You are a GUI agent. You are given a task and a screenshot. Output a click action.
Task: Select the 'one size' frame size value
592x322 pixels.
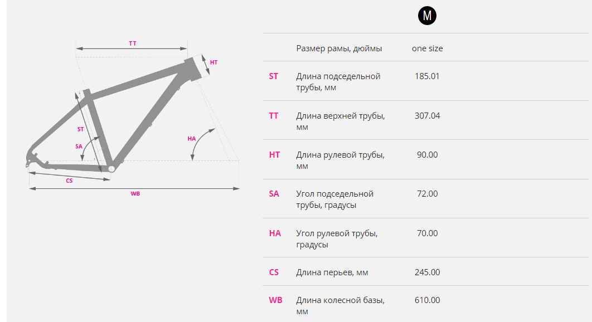pyautogui.click(x=428, y=48)
